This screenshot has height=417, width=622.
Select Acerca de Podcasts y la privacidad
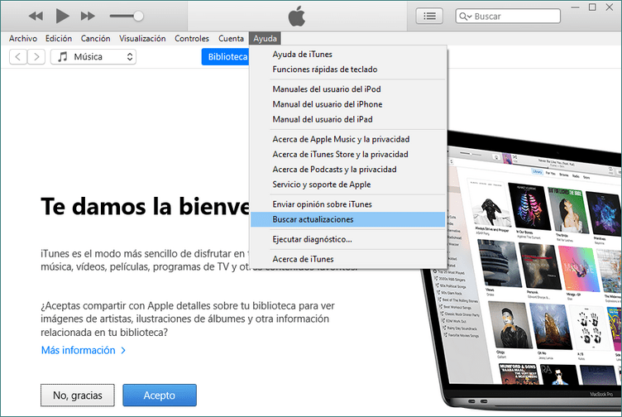[348, 170]
